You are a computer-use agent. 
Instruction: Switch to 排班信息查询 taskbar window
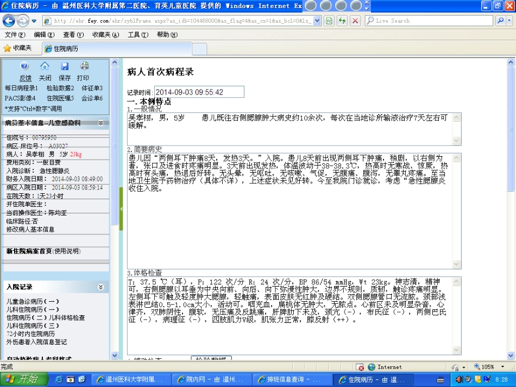(x=292, y=380)
